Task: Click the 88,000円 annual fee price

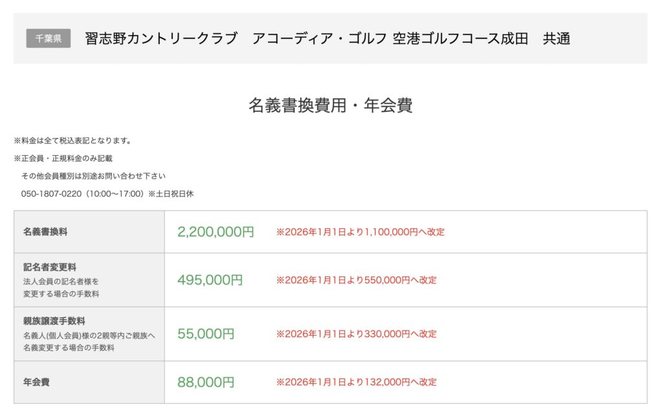Action: point(206,382)
